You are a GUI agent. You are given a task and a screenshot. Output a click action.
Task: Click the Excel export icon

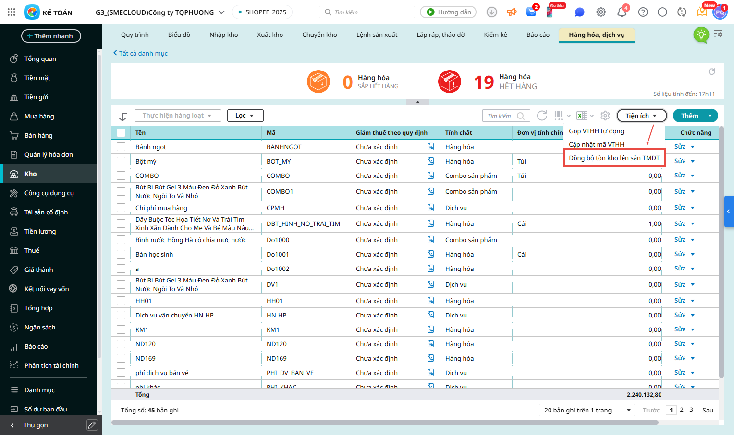click(x=582, y=116)
